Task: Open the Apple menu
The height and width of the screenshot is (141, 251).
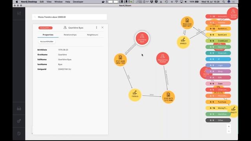Action: (17, 2)
